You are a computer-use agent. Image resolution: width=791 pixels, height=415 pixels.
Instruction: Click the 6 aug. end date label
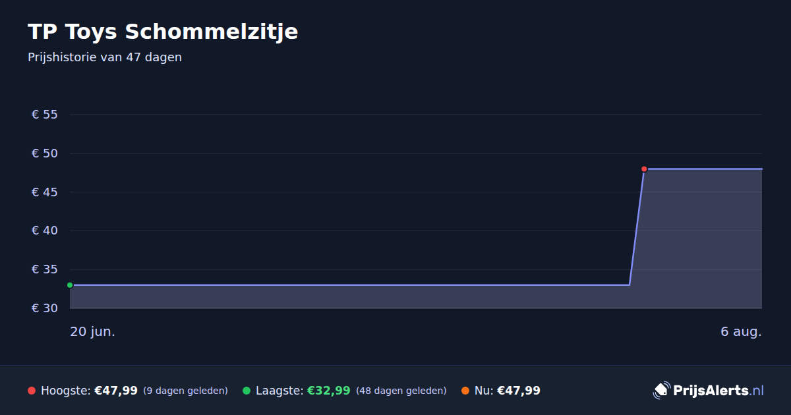click(x=742, y=332)
